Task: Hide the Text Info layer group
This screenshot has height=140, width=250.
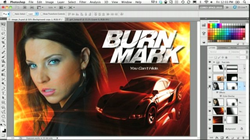Action: [x=210, y=62]
